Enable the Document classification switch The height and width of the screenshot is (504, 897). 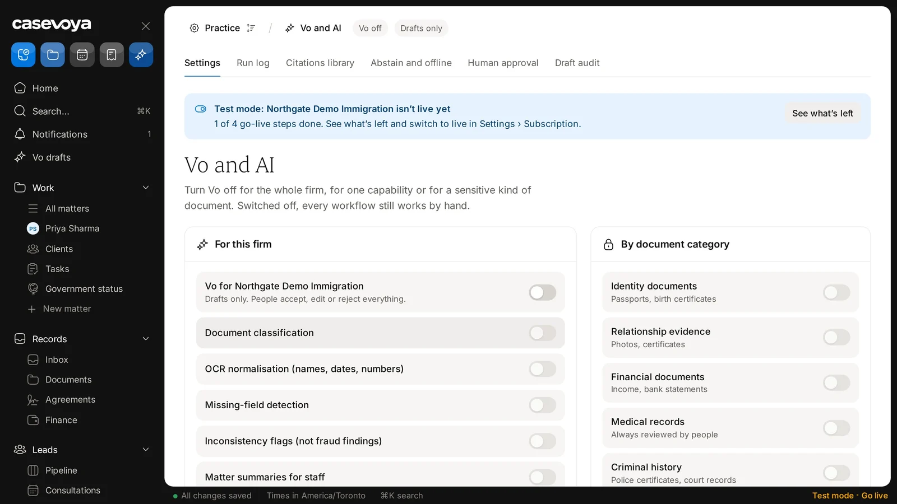click(543, 333)
